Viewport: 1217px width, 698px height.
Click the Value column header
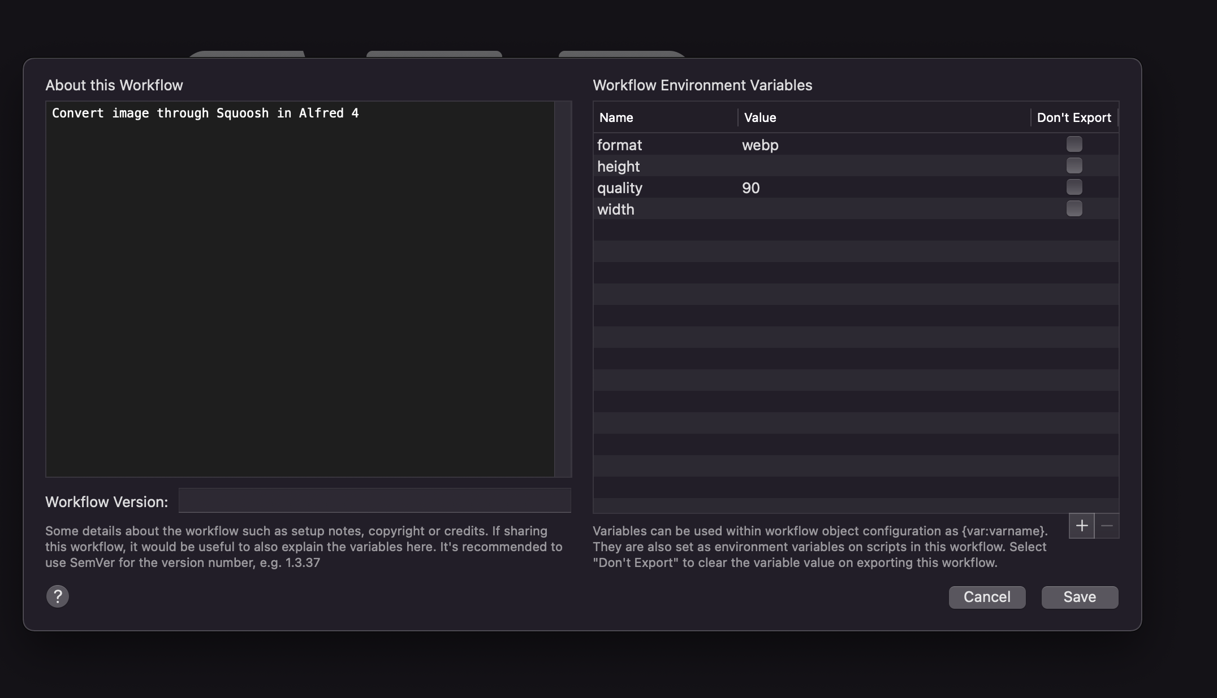[759, 117]
